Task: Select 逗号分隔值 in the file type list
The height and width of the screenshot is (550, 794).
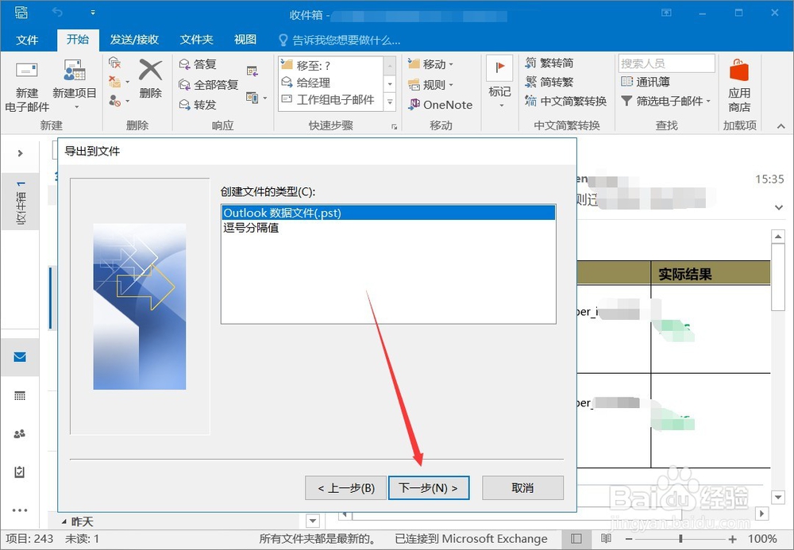Action: (x=388, y=228)
